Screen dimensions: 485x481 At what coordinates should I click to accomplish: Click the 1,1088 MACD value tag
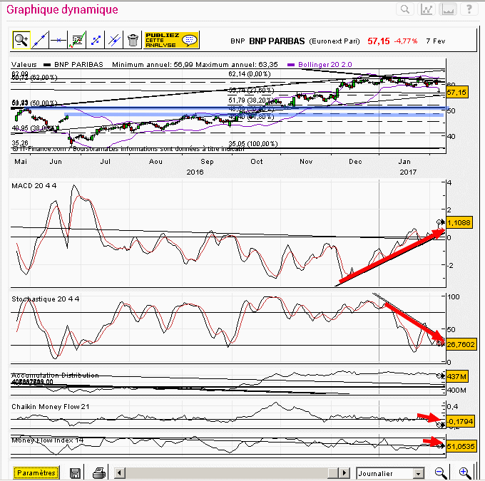pos(459,222)
